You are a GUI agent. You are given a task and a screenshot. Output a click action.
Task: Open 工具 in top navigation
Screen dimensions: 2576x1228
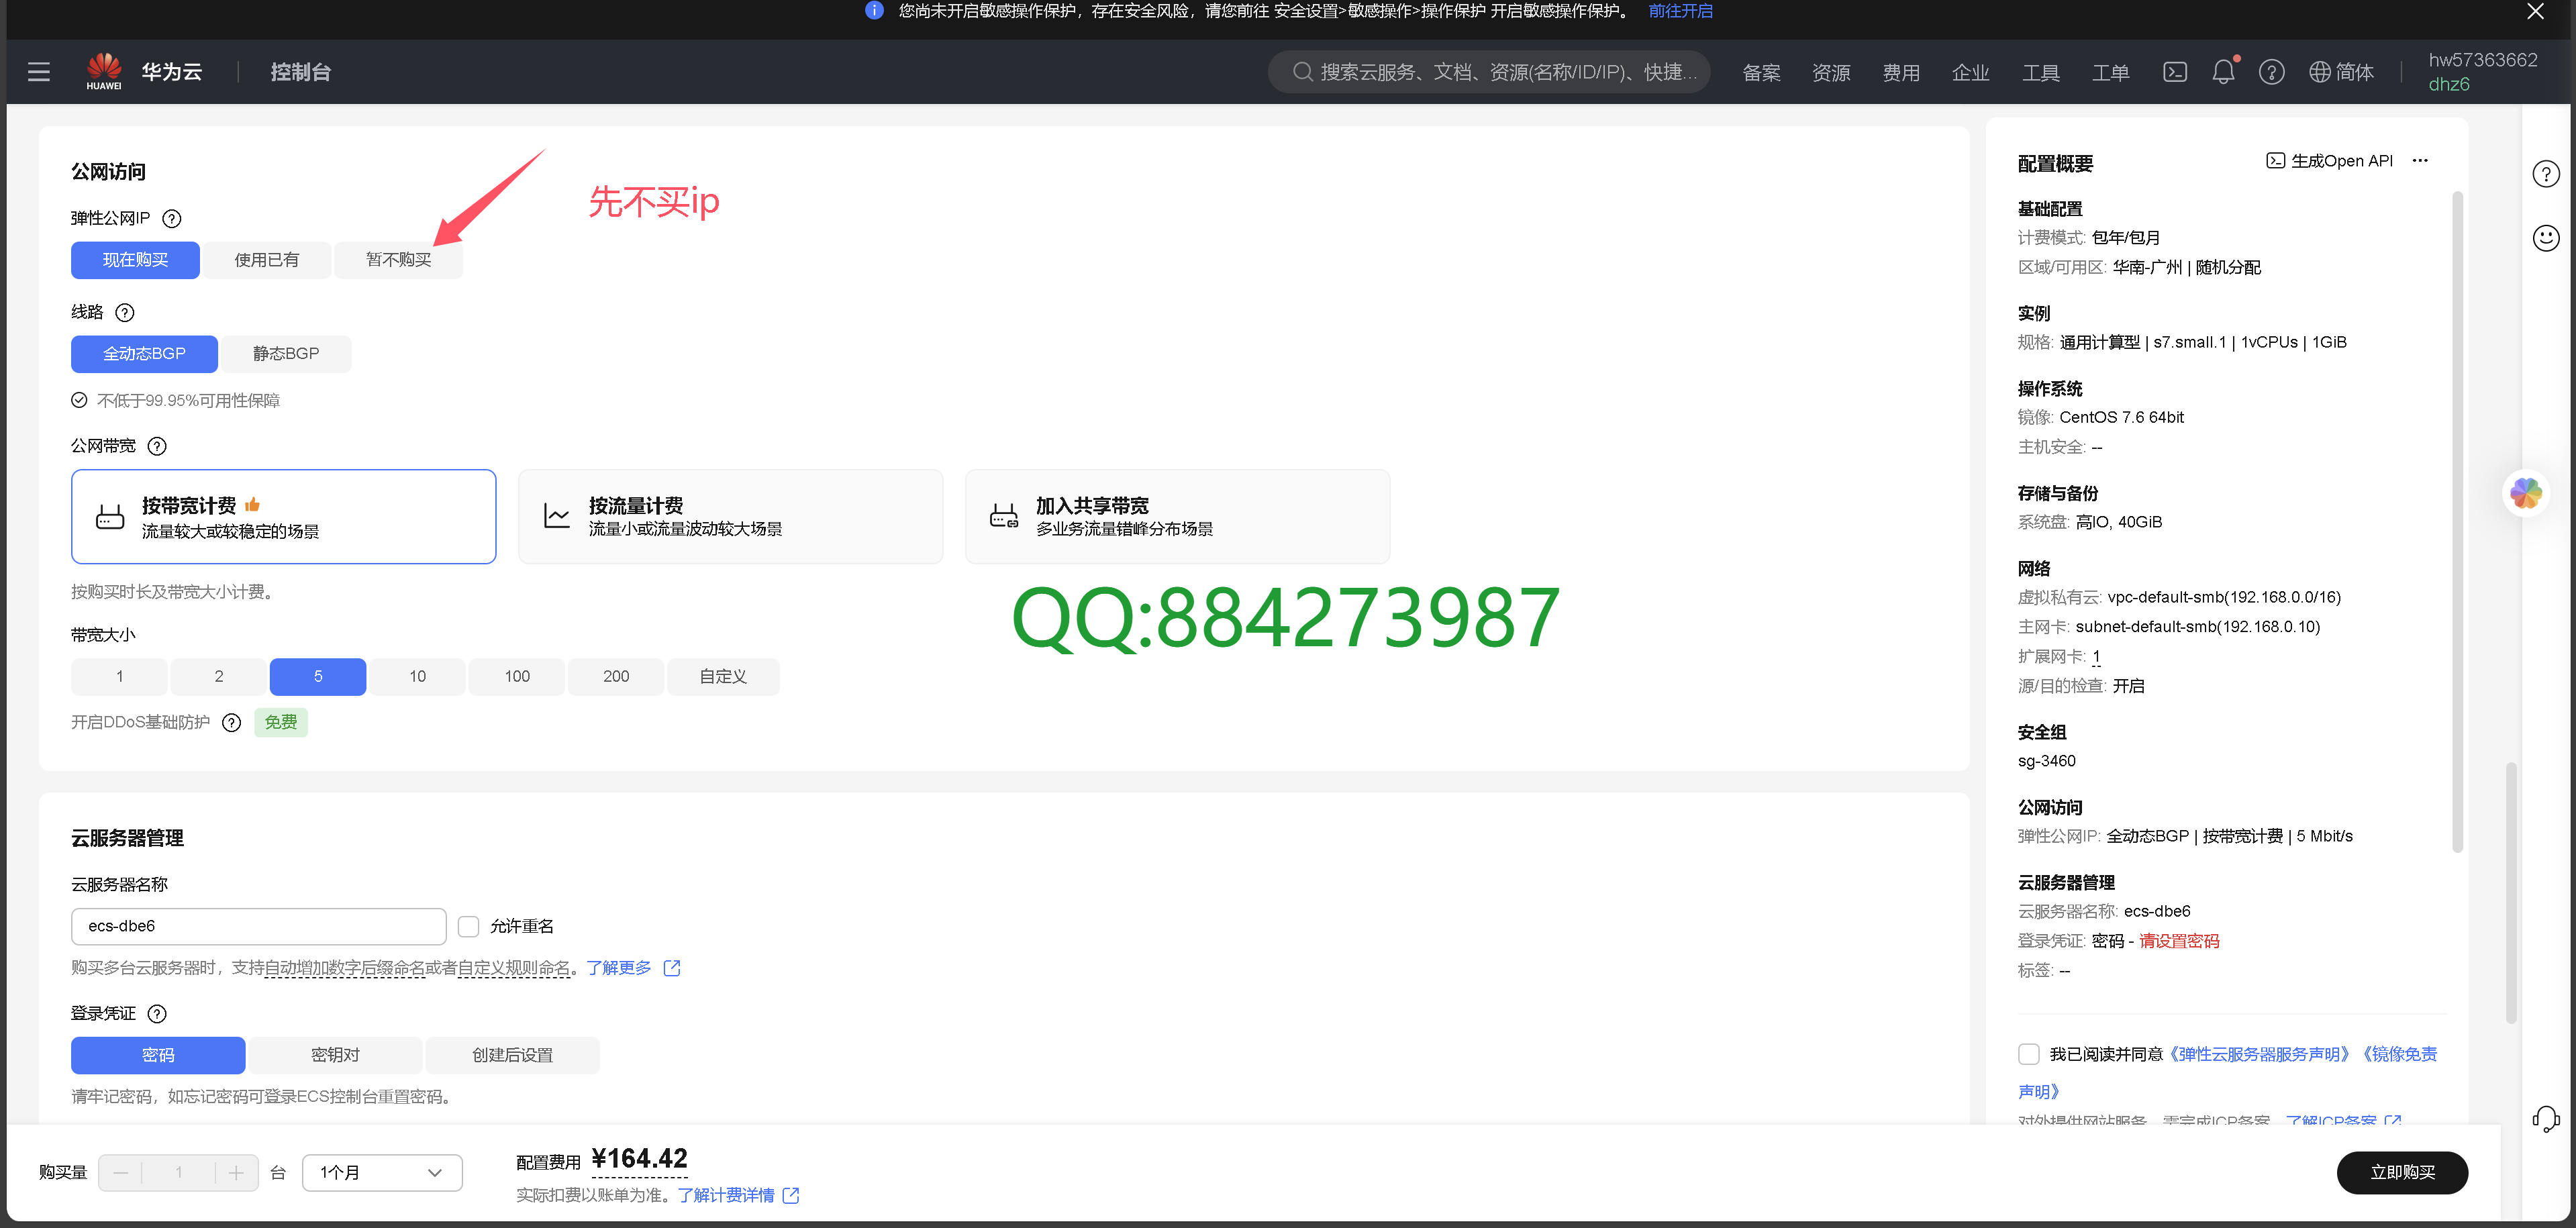(x=2040, y=73)
